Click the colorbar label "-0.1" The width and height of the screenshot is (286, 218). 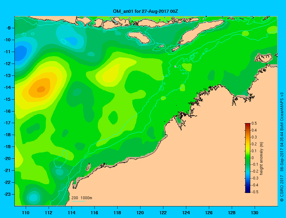point(255,164)
